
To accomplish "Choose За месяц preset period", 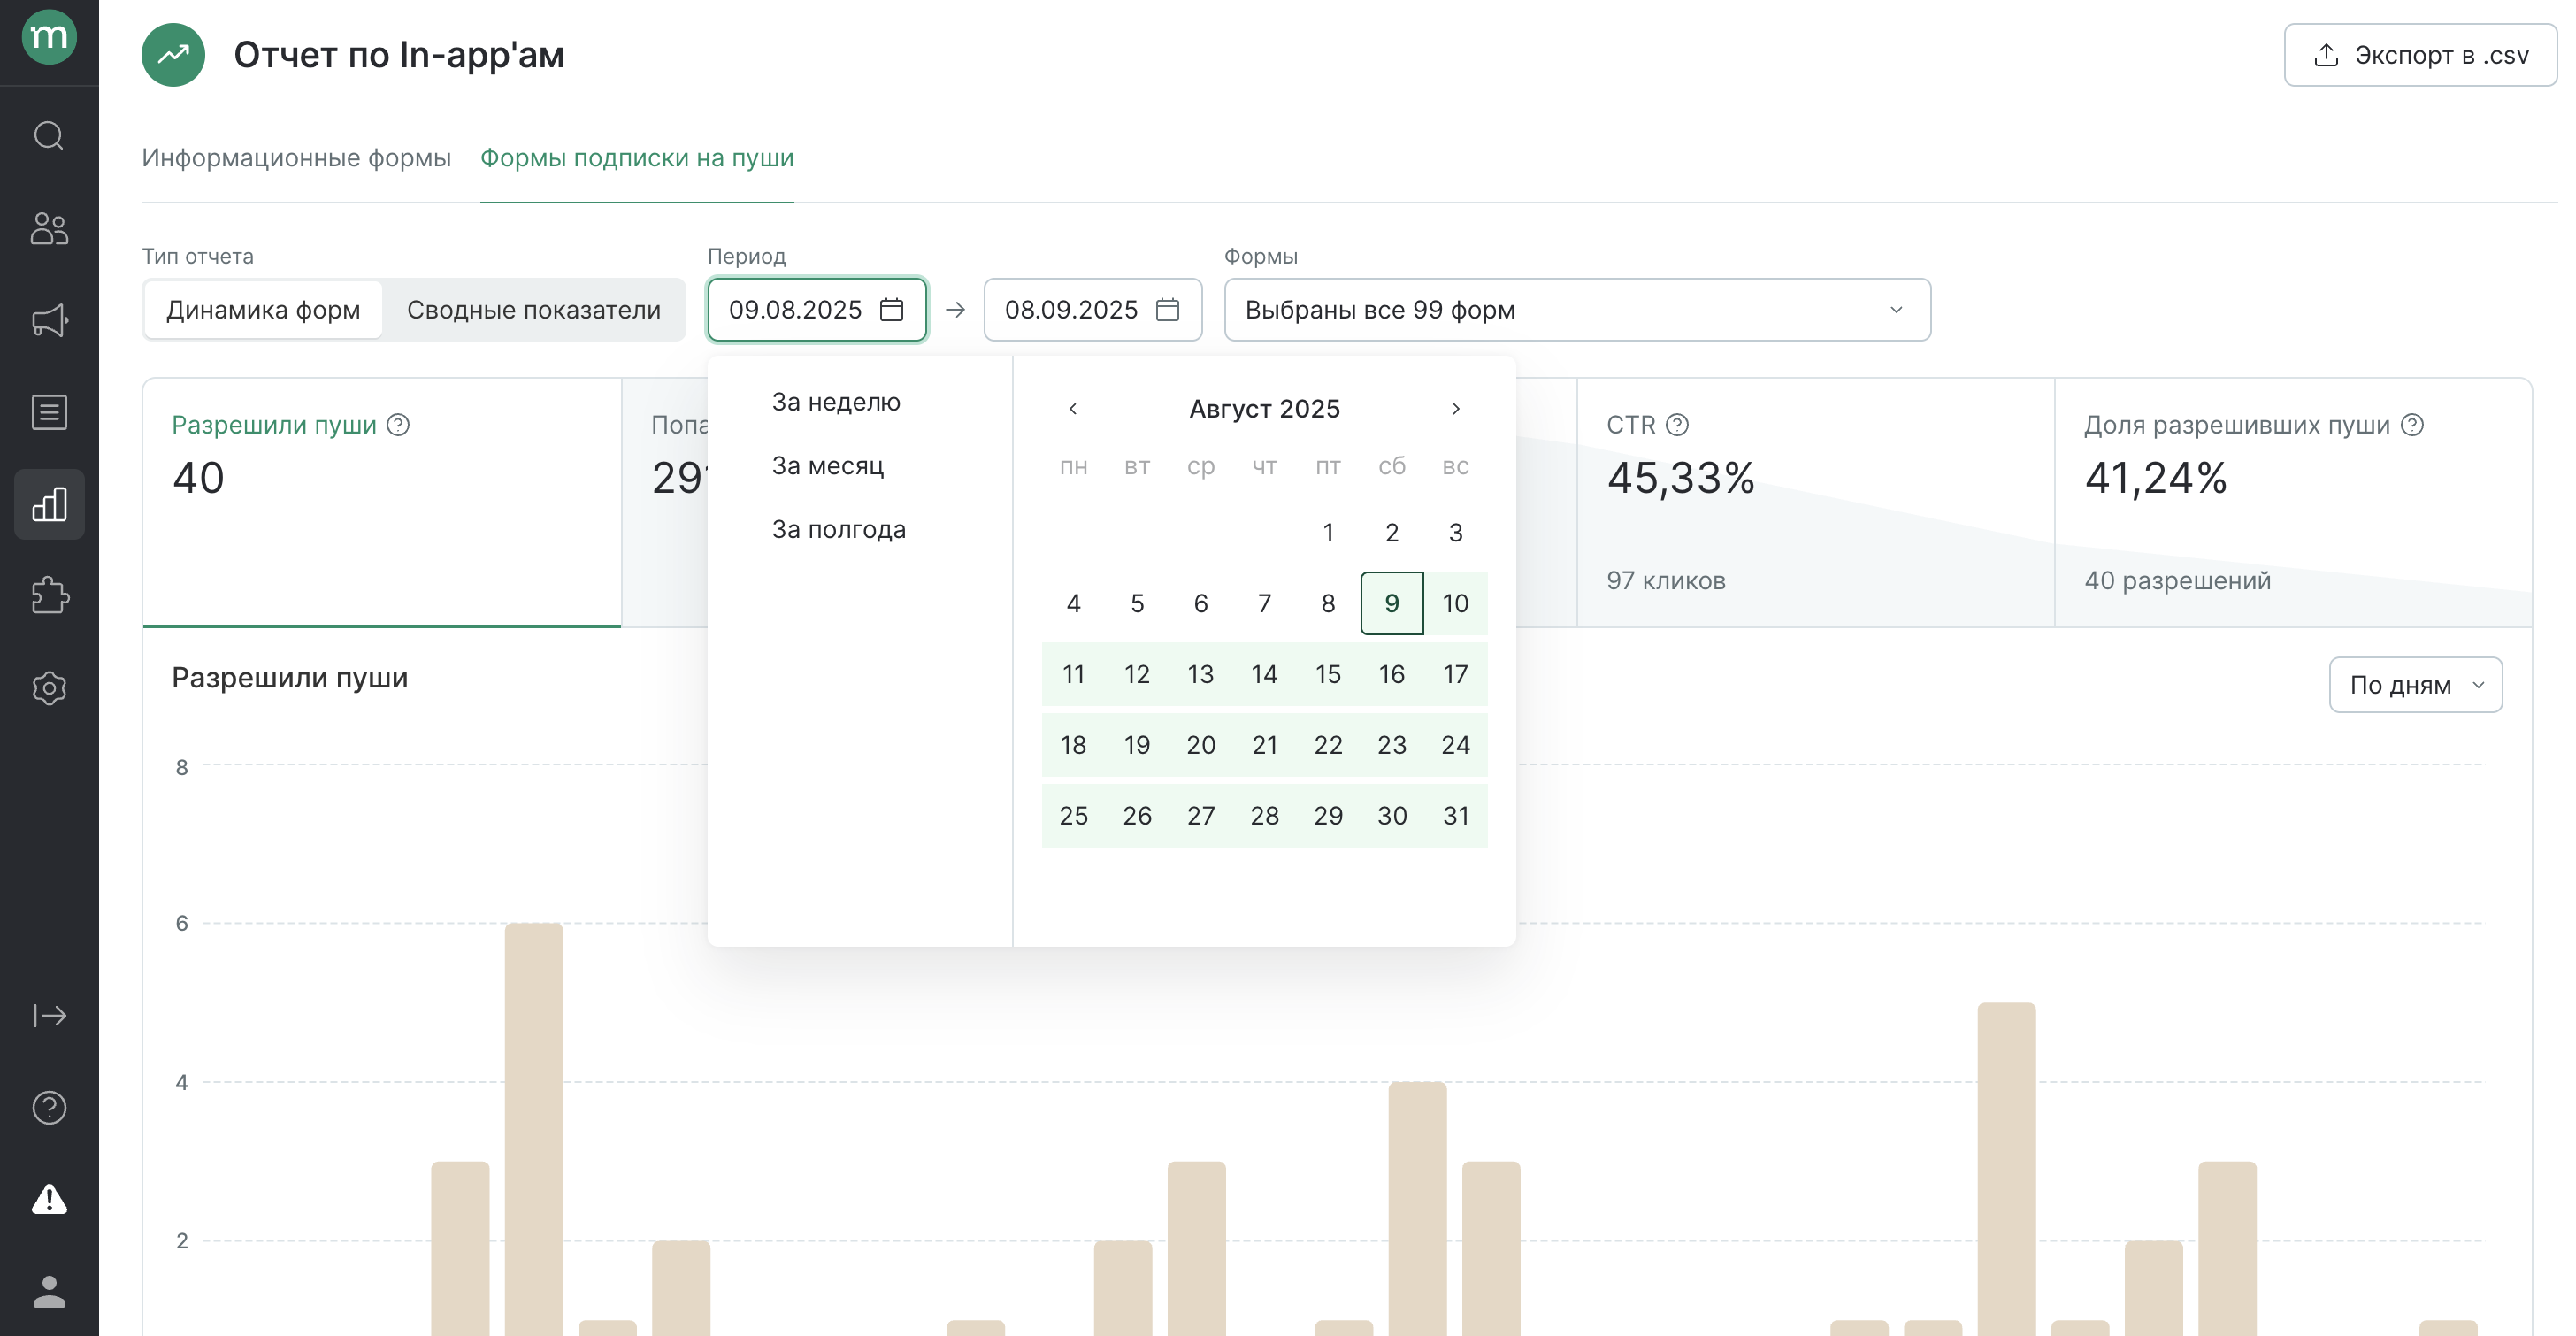I will pyautogui.click(x=828, y=466).
